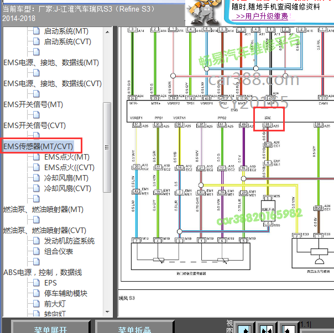The width and height of the screenshot is (334, 333).
Task: Click the page icon next to EPS
Action: (36, 283)
